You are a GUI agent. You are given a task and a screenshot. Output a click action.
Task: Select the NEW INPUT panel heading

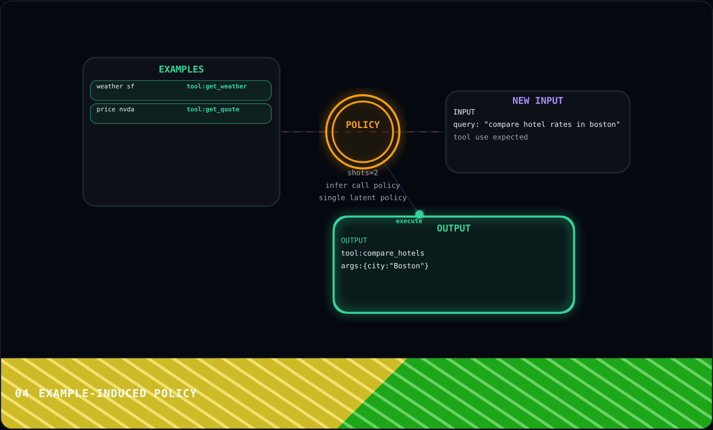(x=538, y=101)
